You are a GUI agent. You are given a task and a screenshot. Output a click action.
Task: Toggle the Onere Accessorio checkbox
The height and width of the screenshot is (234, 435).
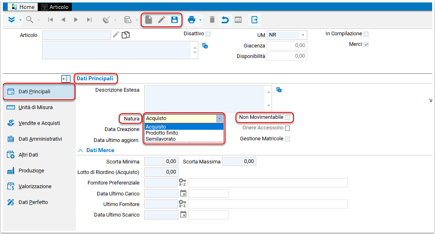pyautogui.click(x=288, y=128)
